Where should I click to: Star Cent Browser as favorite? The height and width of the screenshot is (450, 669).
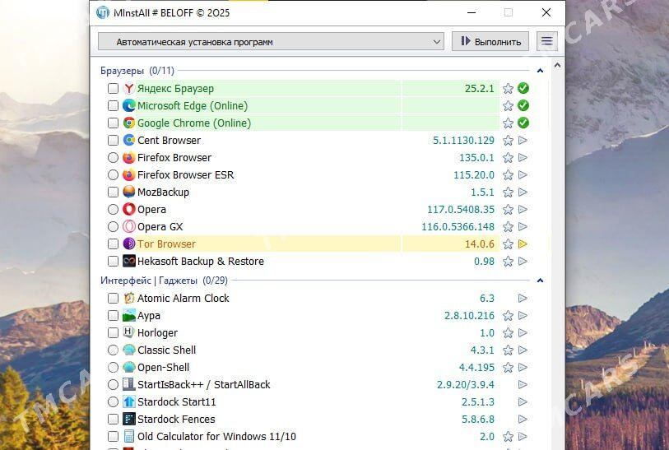(508, 141)
